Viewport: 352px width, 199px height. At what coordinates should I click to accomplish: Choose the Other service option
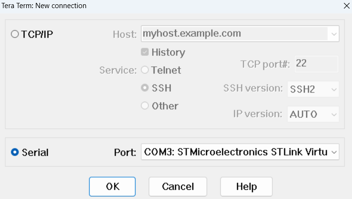[x=145, y=106]
